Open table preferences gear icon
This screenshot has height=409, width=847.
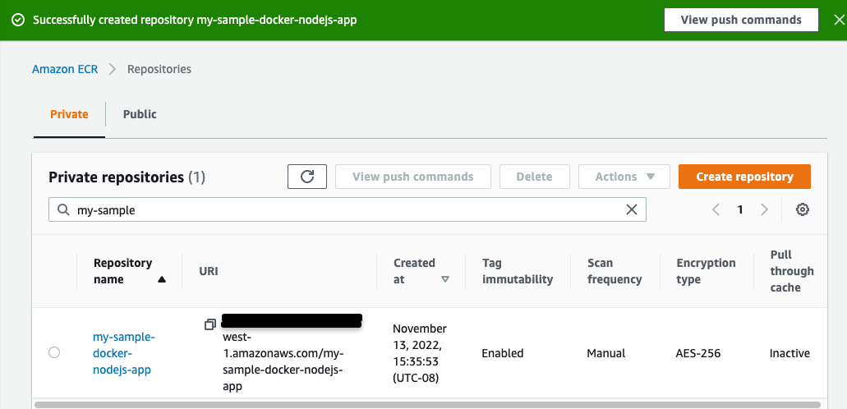point(803,209)
